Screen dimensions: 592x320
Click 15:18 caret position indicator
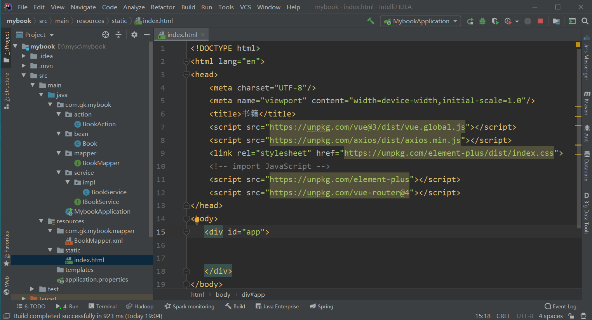pyautogui.click(x=483, y=316)
